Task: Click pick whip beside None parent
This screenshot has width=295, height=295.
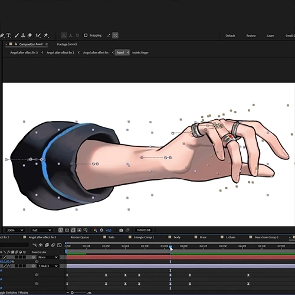Action: pos(34,257)
